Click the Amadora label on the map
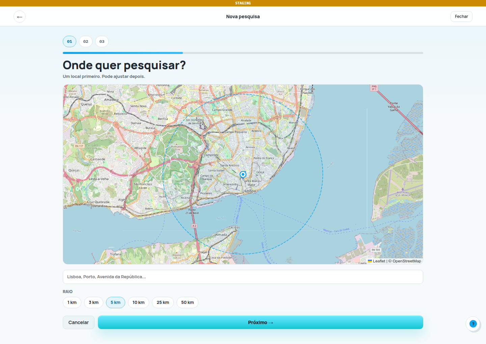 (111, 100)
